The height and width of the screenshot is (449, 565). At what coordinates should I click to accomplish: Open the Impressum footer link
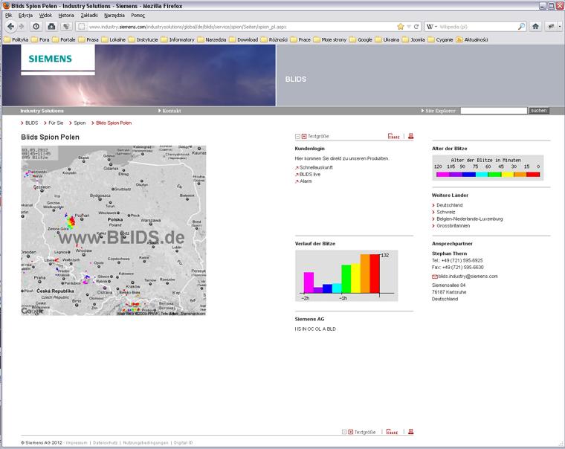click(x=77, y=442)
